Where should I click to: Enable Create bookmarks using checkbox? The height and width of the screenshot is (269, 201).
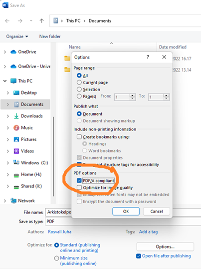point(79,136)
